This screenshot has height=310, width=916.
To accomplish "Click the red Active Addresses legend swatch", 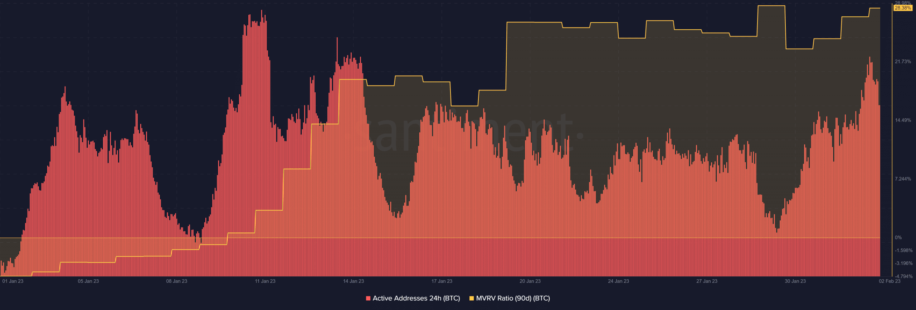I will (x=368, y=298).
